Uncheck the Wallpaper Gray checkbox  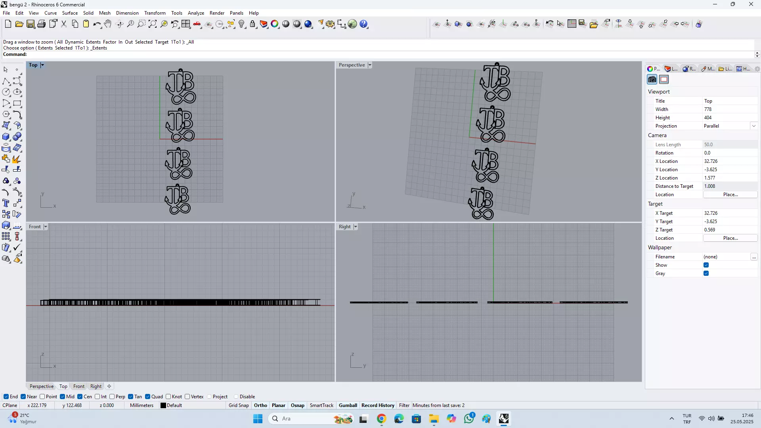pos(706,273)
